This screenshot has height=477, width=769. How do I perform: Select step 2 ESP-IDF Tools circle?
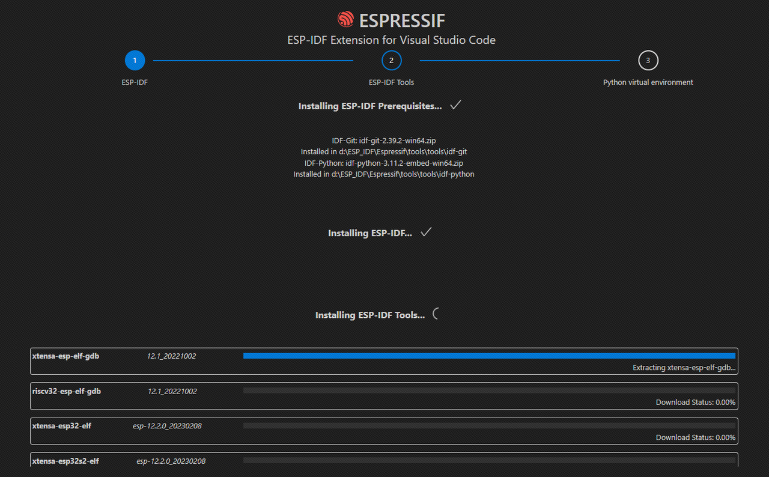click(391, 61)
